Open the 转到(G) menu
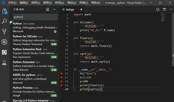This screenshot has height=102, width=174. pos(60,2)
